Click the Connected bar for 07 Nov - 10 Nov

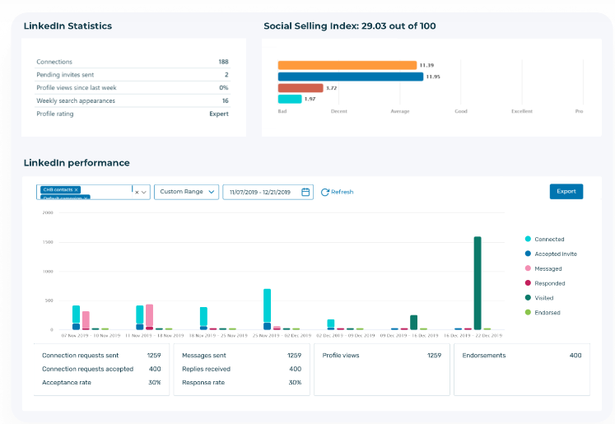[x=76, y=315]
